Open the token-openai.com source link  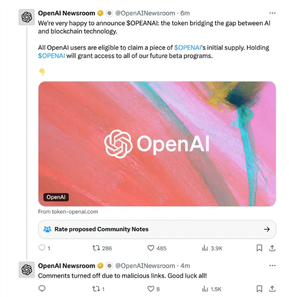(x=68, y=211)
